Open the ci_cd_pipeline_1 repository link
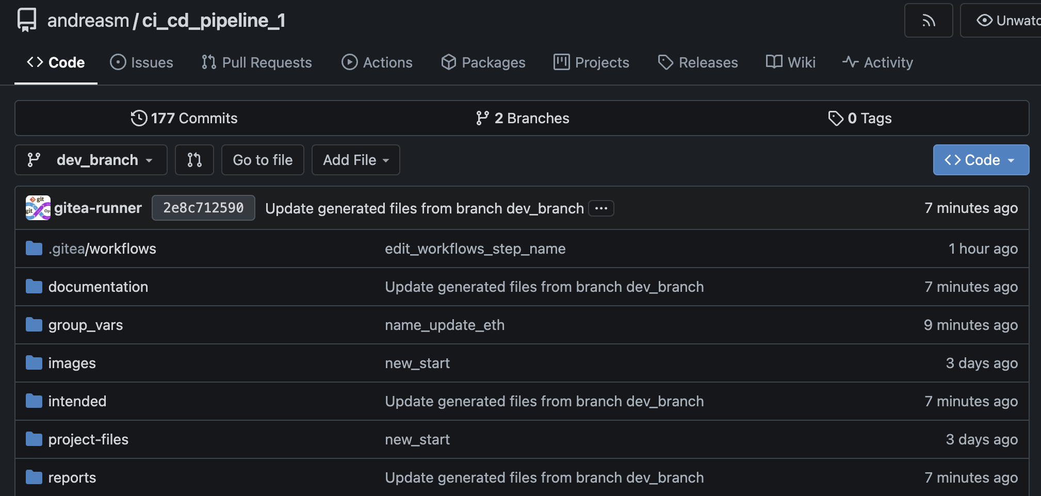The height and width of the screenshot is (496, 1041). [x=214, y=21]
